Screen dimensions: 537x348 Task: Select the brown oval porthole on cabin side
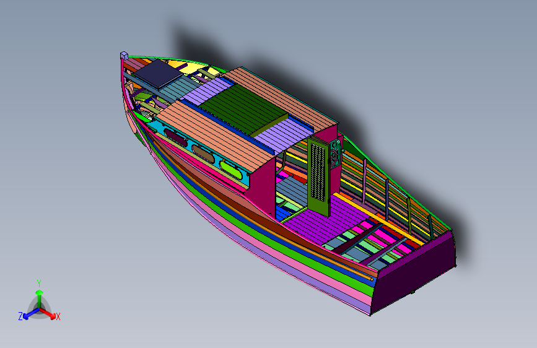pos(203,154)
